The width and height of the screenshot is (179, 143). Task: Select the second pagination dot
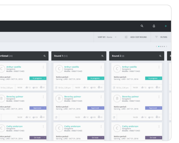click(161, 46)
